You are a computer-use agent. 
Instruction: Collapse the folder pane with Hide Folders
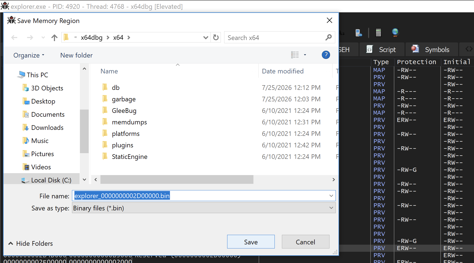pos(30,243)
